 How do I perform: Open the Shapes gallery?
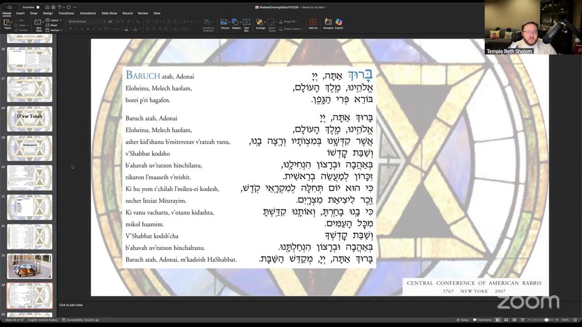(236, 24)
